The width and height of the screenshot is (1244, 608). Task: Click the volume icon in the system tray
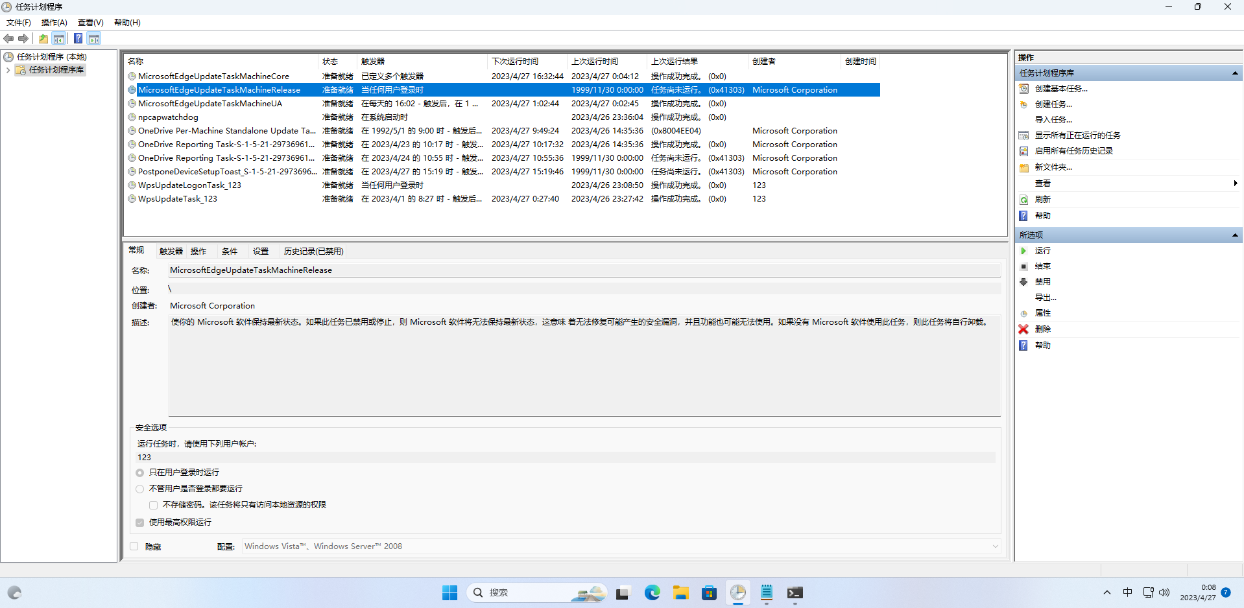(1164, 592)
